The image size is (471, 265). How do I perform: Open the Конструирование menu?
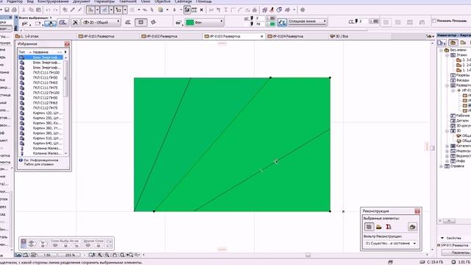coord(53,1)
